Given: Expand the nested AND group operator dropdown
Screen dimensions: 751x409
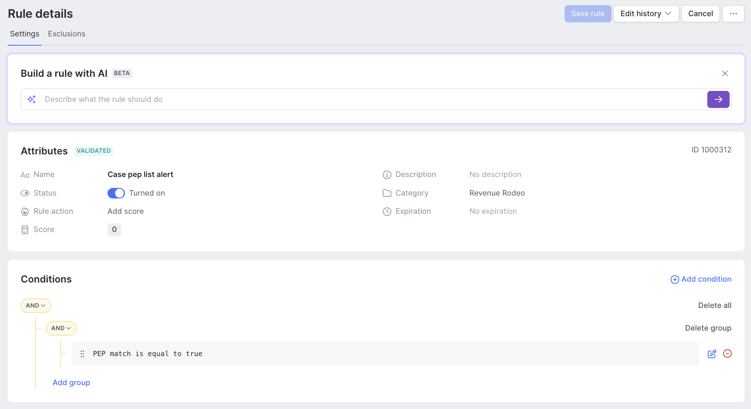Looking at the screenshot, I should tap(61, 328).
